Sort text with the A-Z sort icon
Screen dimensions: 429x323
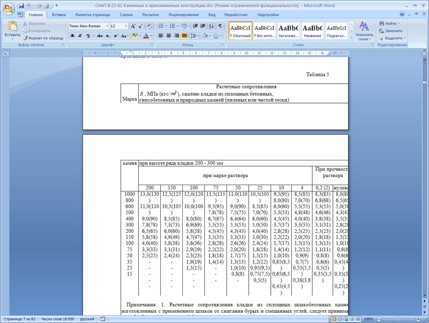(x=211, y=26)
